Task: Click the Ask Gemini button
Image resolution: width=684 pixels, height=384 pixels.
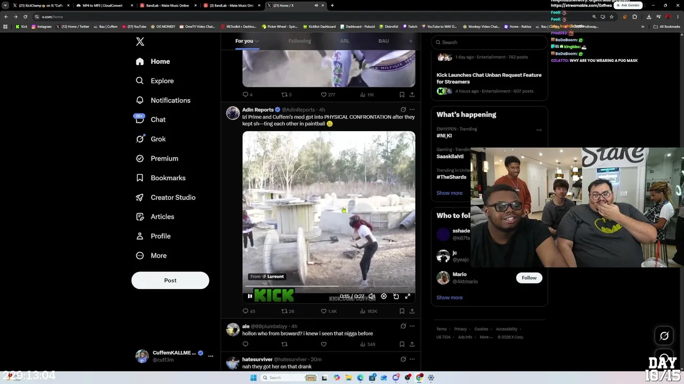Action: 628,5
